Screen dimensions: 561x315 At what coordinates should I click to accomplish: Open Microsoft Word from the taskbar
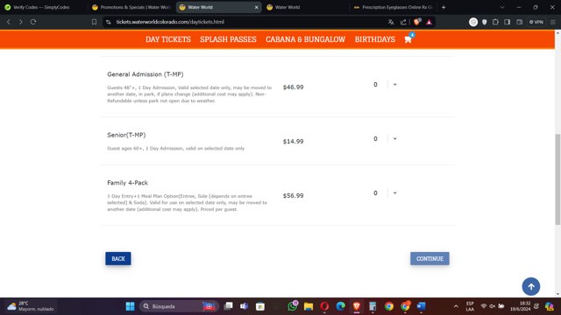[421, 306]
